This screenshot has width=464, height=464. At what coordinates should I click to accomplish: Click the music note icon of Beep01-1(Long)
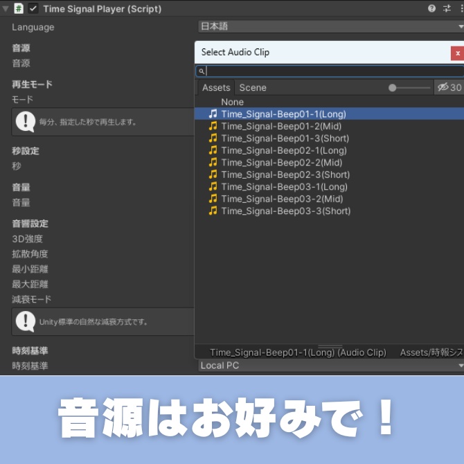tap(213, 114)
